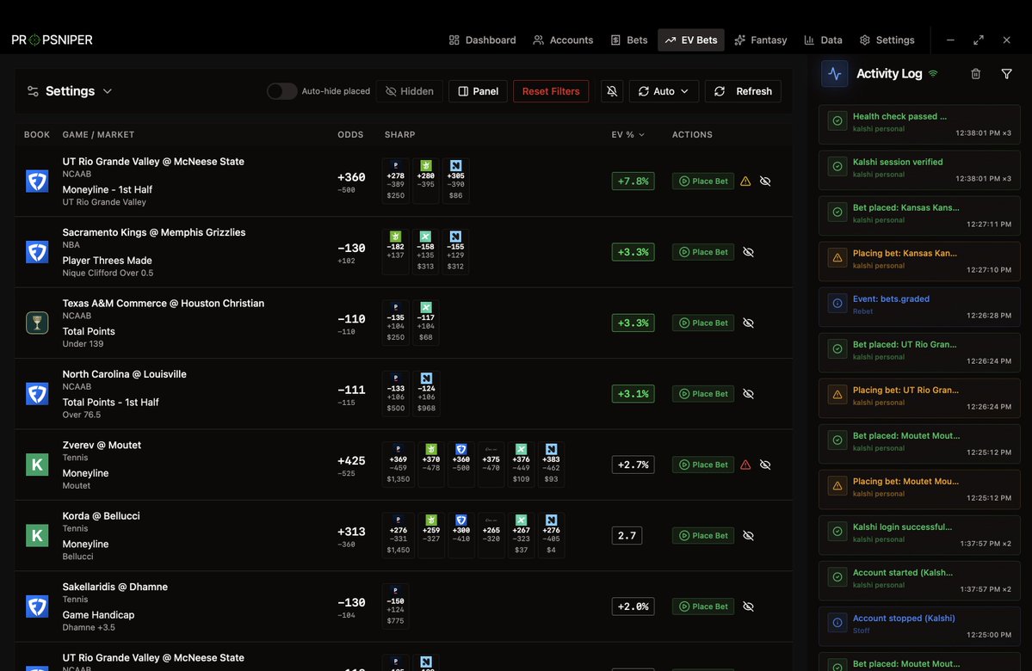Hide the Sacramento Kings @ Memphis Grizzlies row
1032x671 pixels.
click(748, 252)
